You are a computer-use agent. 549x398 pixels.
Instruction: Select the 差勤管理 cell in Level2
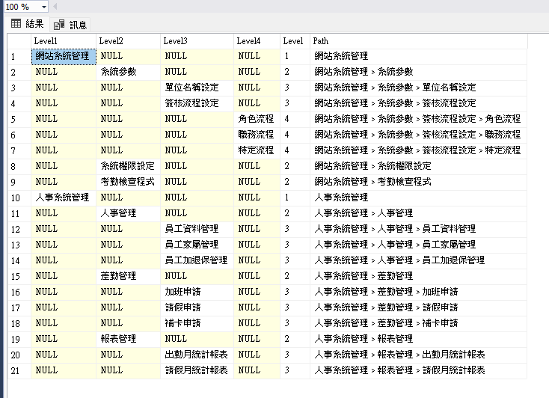click(x=128, y=276)
